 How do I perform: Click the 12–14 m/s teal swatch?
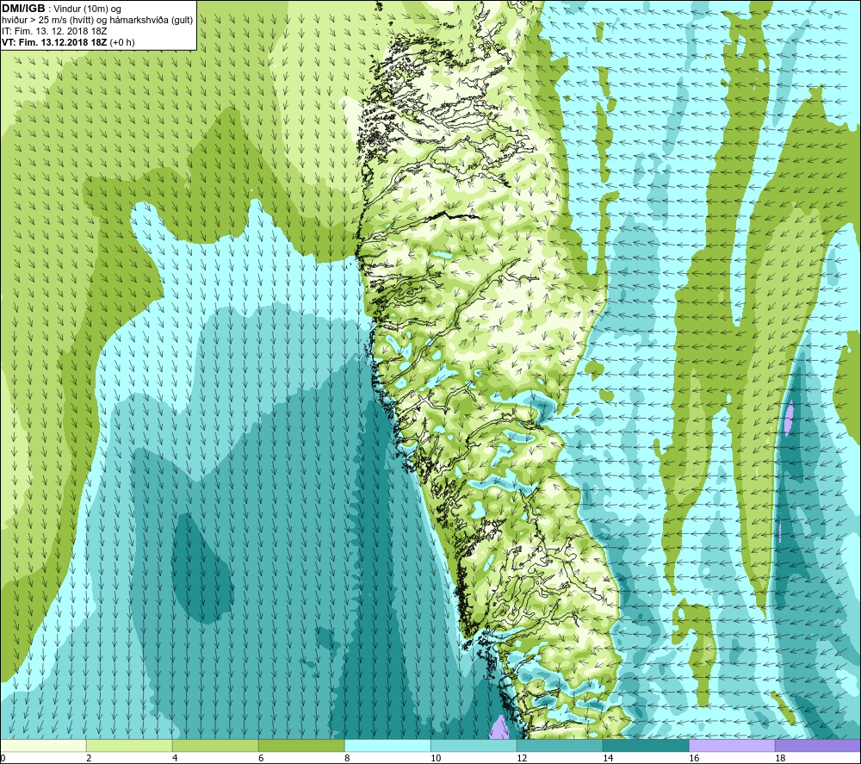(560, 745)
